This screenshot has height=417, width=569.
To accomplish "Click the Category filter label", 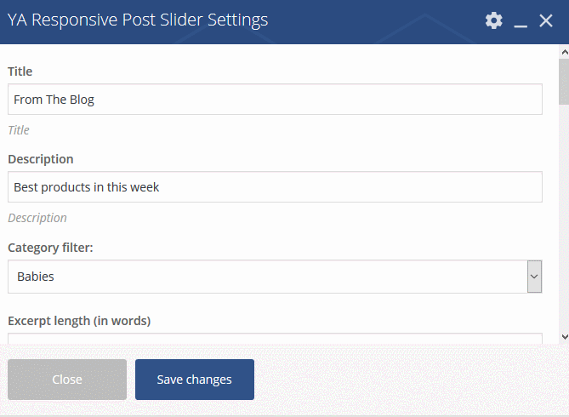I will 50,248.
